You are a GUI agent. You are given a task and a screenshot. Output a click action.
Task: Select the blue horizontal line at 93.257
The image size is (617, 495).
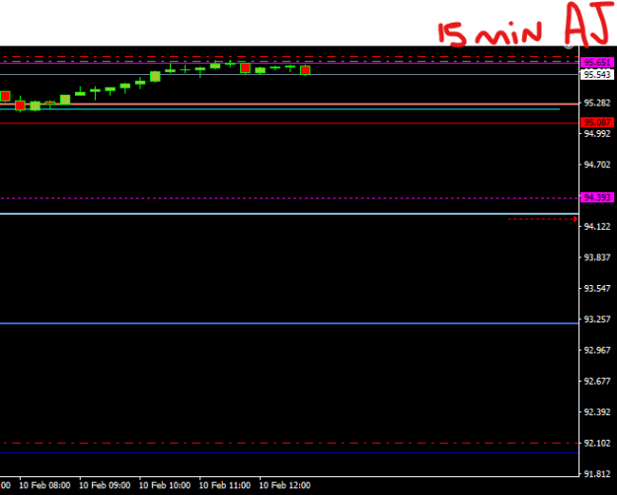point(289,323)
